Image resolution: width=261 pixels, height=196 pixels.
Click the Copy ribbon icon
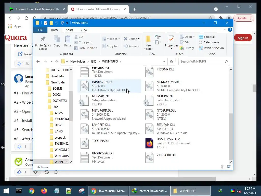(57, 41)
